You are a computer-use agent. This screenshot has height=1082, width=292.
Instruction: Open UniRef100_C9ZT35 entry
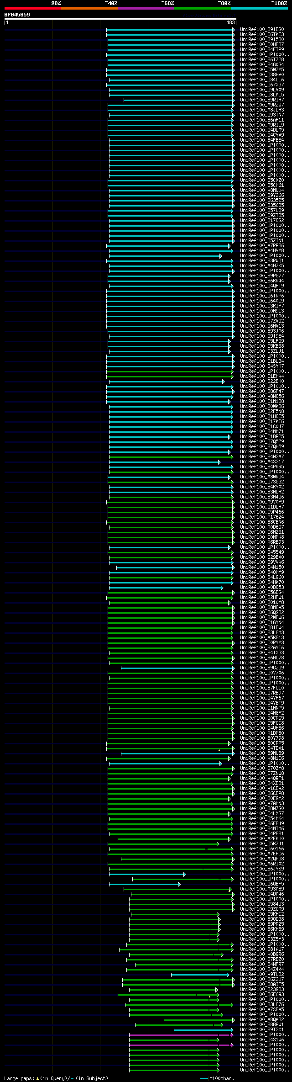(262, 215)
